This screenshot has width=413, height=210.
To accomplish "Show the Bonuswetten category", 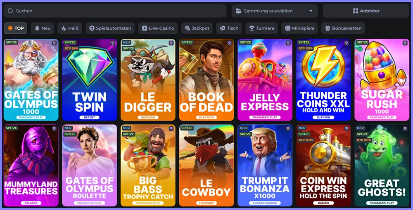I will tap(343, 28).
